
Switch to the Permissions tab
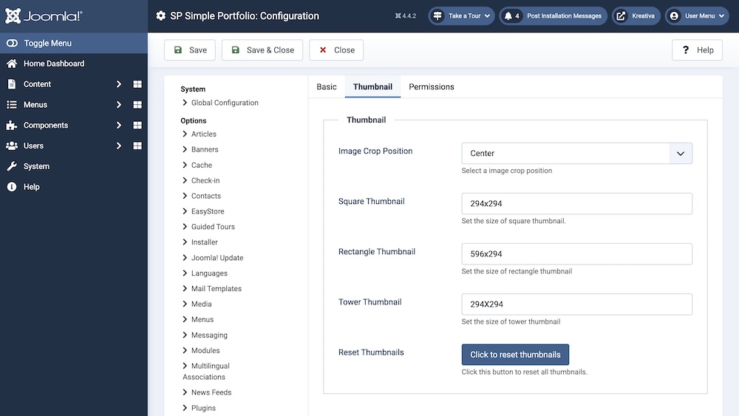pos(432,86)
